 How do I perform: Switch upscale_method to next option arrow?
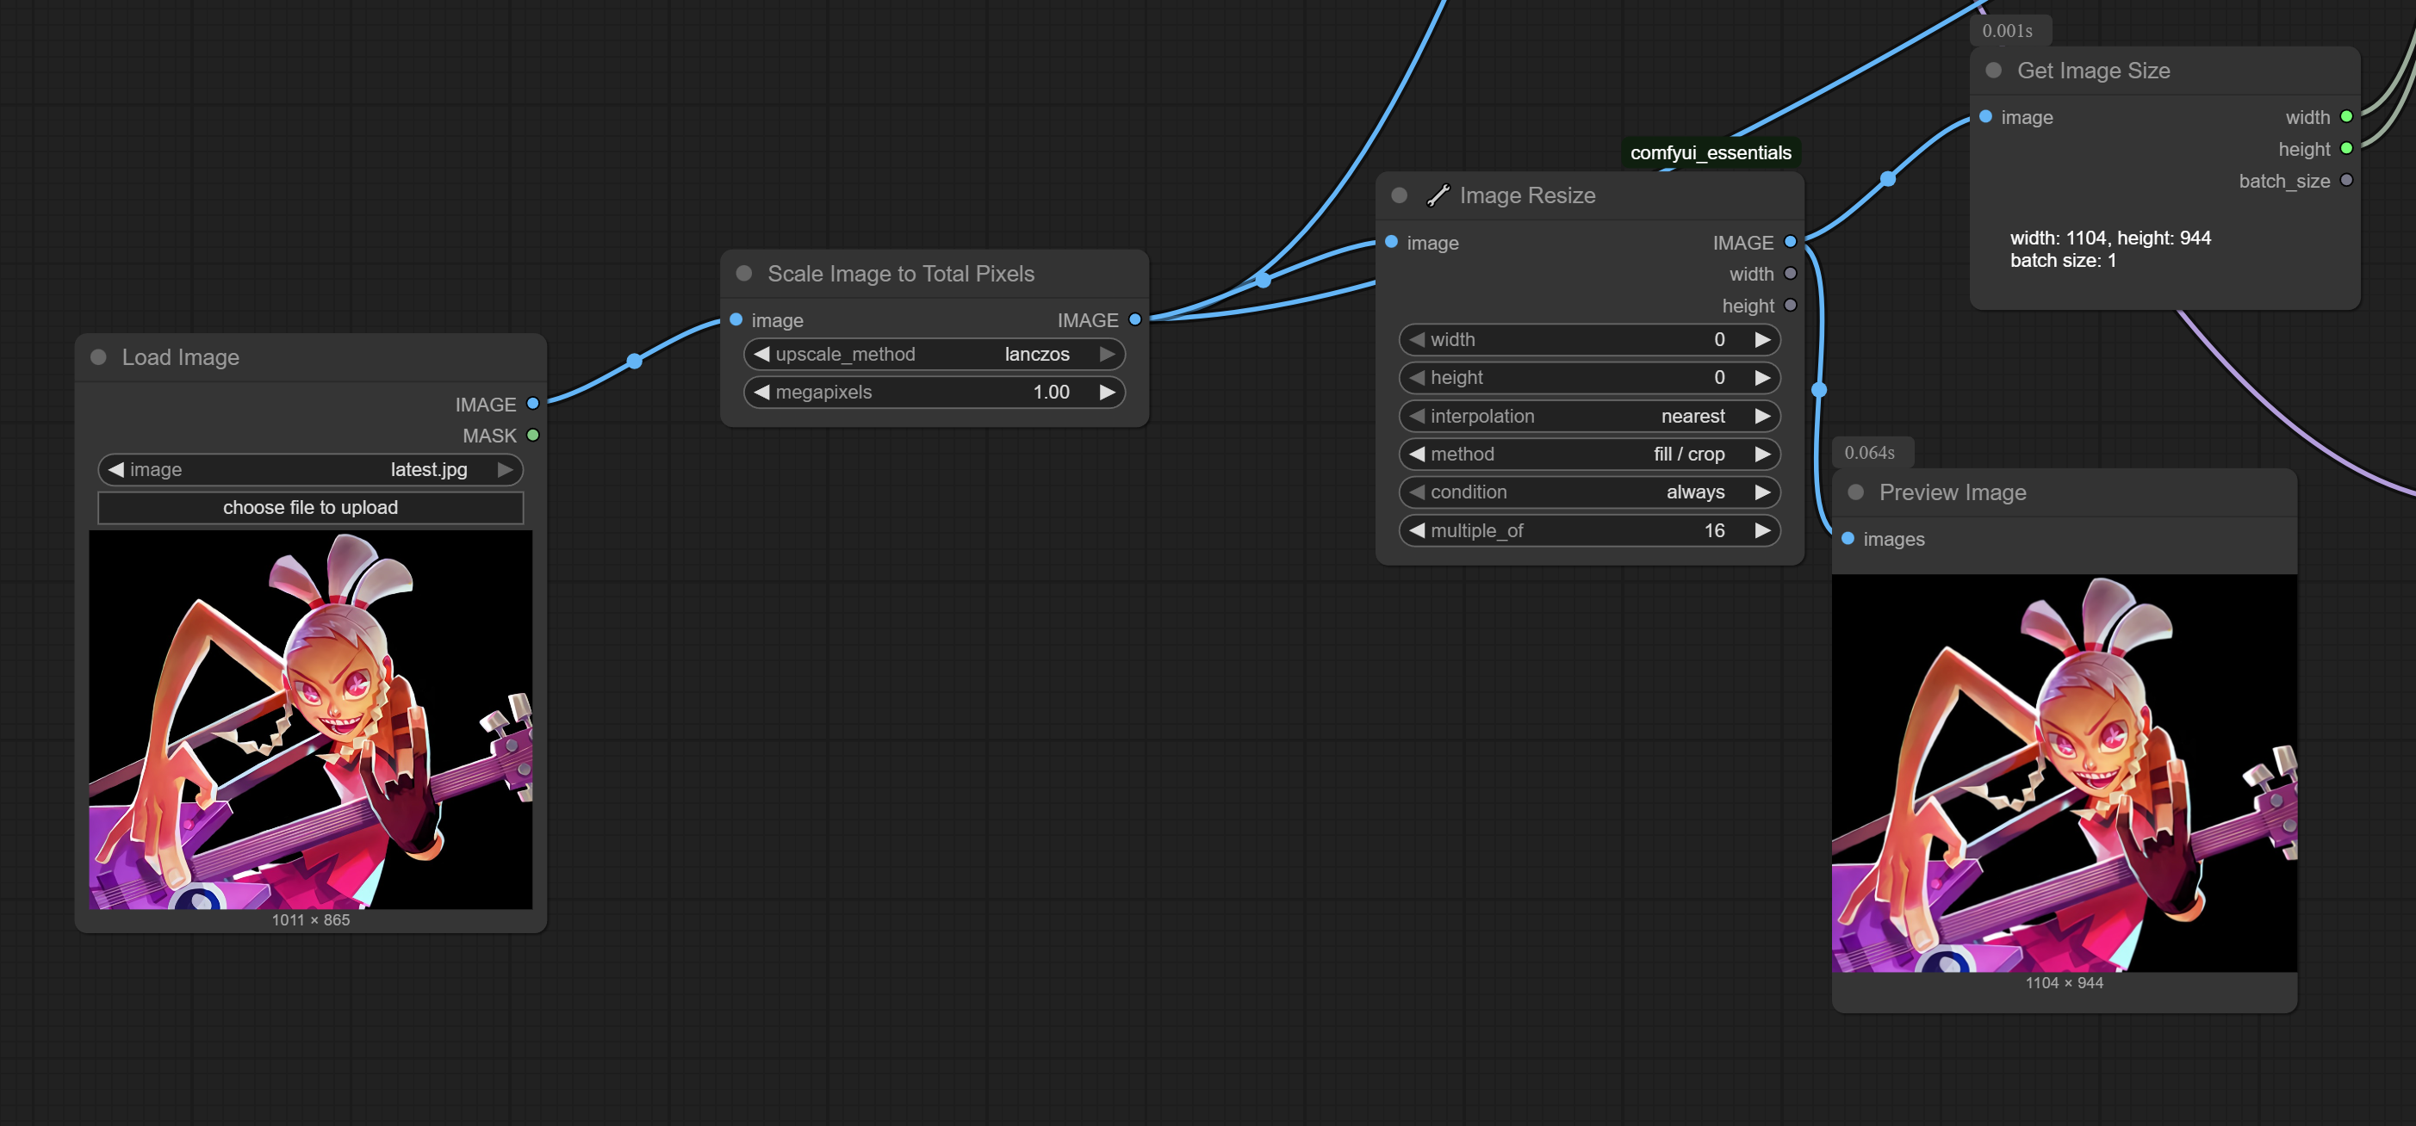[x=1107, y=355]
